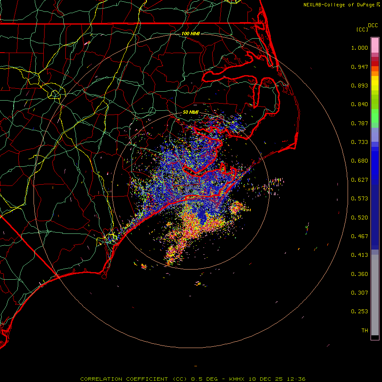Click the DCC label above the color scale

pos(373,25)
